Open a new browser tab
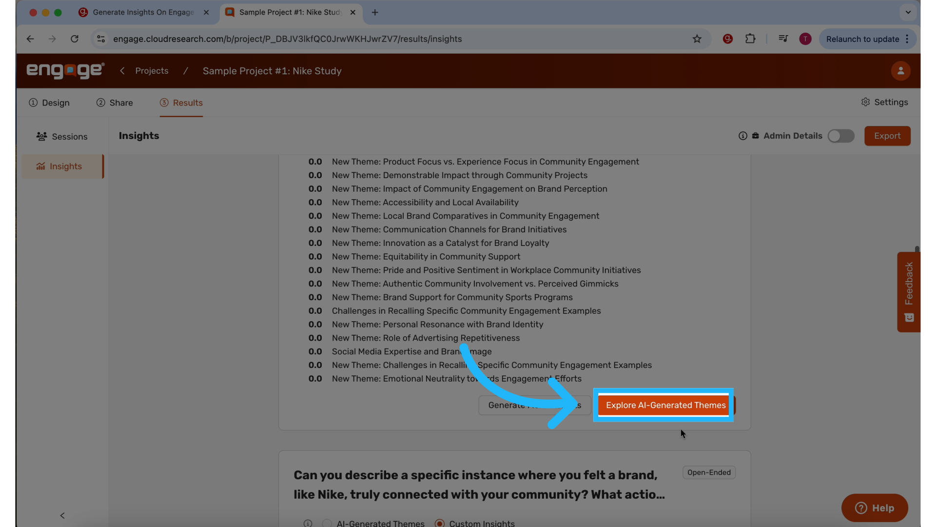The height and width of the screenshot is (527, 936). [375, 12]
